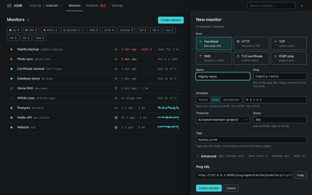This screenshot has height=195, width=312.
Task: Click the HTTP globe icon in Public API row
Action: click(116, 118)
